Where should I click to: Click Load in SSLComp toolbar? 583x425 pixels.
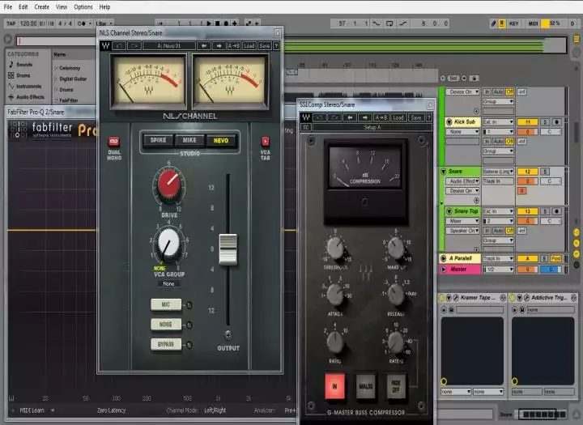tap(398, 117)
